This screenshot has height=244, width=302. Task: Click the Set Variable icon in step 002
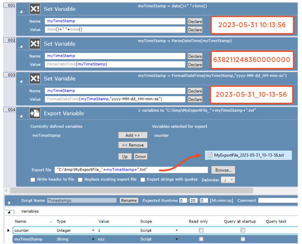click(x=34, y=43)
